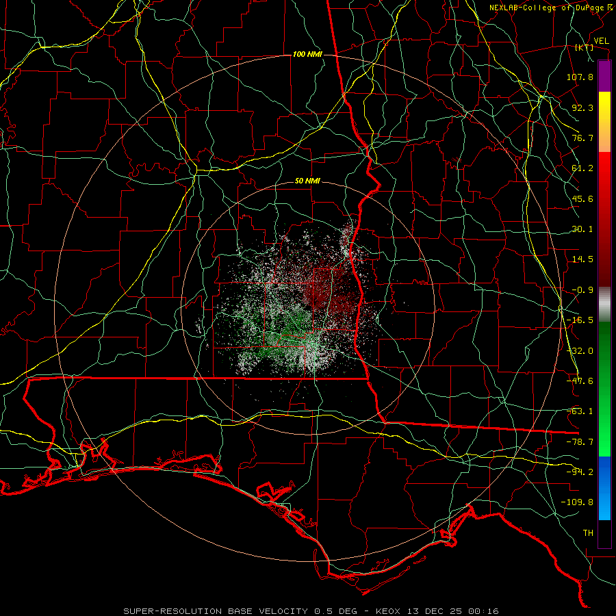Screen dimensions: 616x616
Task: Click the -47.6 velocity scale value
Action: pos(580,381)
